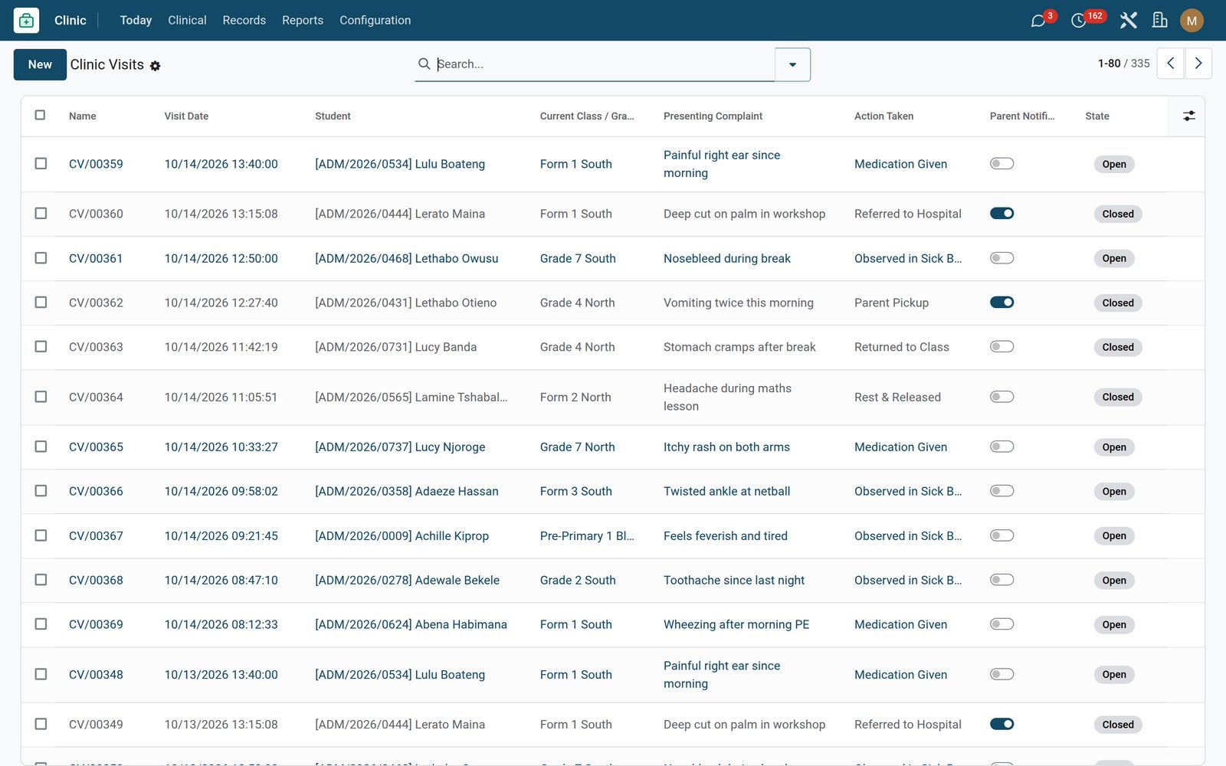Open student Lucy Njoroge link
This screenshot has height=766, width=1226.
click(x=400, y=447)
